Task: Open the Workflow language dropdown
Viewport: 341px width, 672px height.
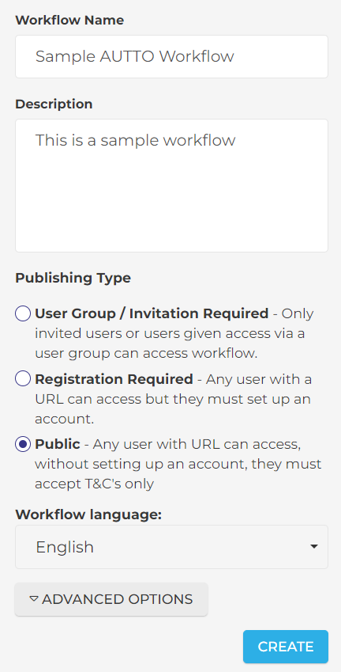Action: point(171,547)
